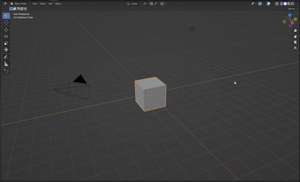This screenshot has width=300, height=182.
Task: Open the Global transform orientation dropdown
Action: click(134, 4)
